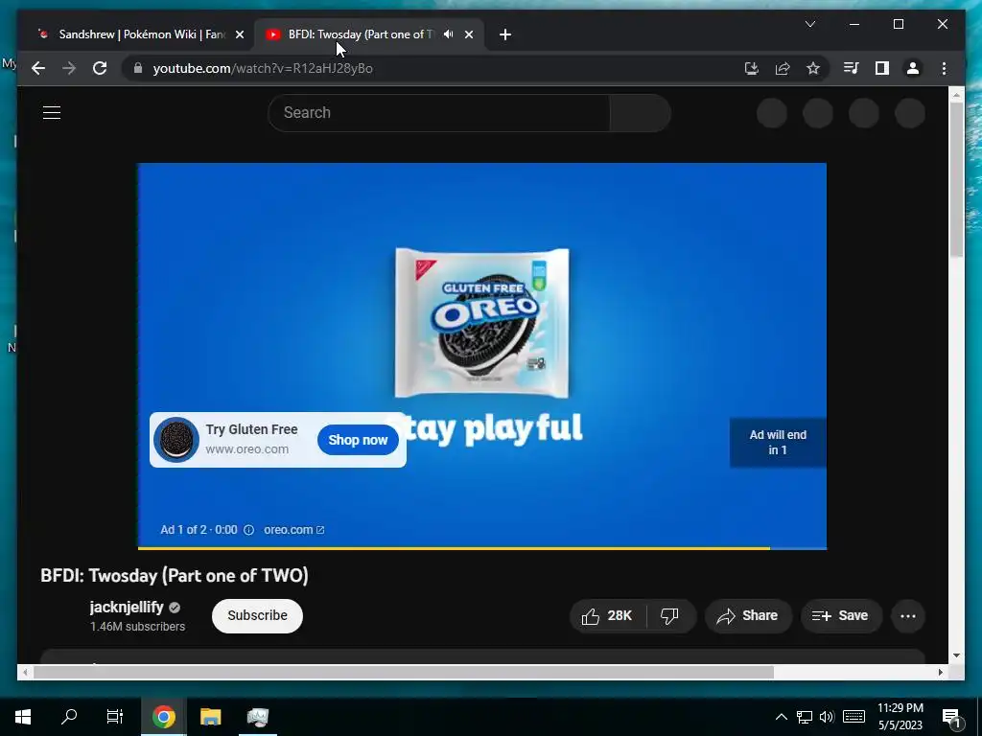
Task: Open a new tab with plus button
Action: [x=505, y=34]
